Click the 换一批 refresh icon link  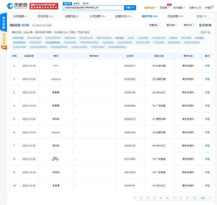pos(205,32)
